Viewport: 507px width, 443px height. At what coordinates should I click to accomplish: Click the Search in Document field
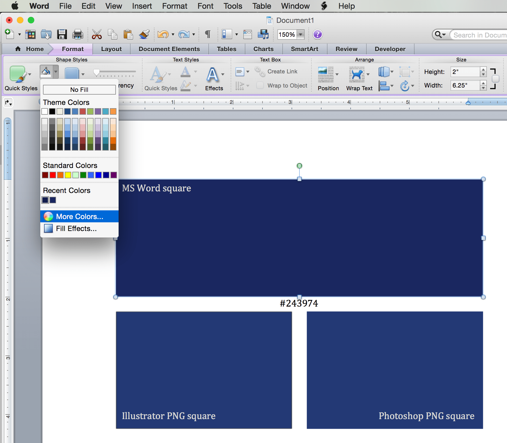tap(479, 35)
